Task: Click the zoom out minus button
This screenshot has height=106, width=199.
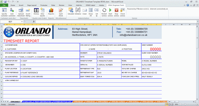Action: [180, 105]
